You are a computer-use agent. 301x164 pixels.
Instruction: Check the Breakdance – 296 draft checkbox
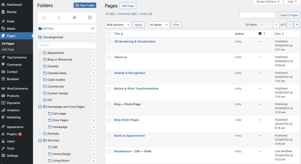109,152
